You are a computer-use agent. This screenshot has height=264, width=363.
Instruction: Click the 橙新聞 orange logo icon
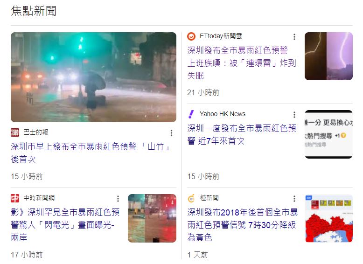[x=191, y=198]
